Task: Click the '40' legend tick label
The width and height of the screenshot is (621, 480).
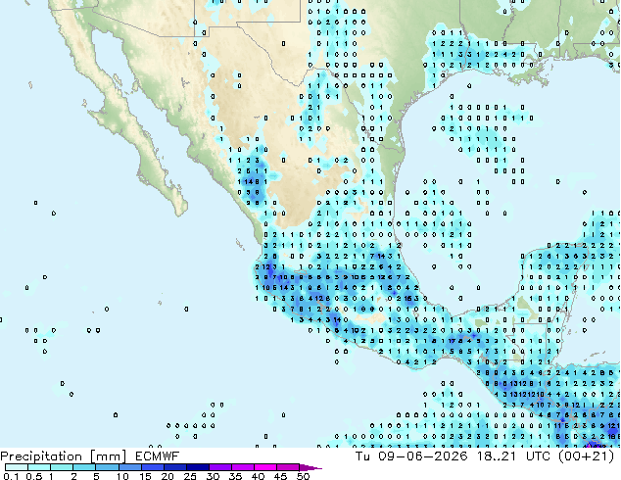Action: pyautogui.click(x=258, y=476)
